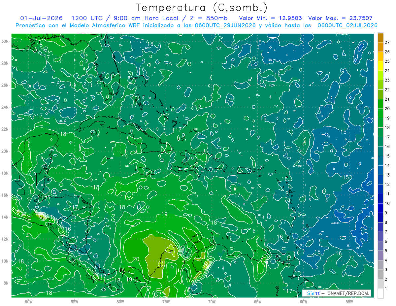Click the 26N latitude axis label

click(5, 85)
